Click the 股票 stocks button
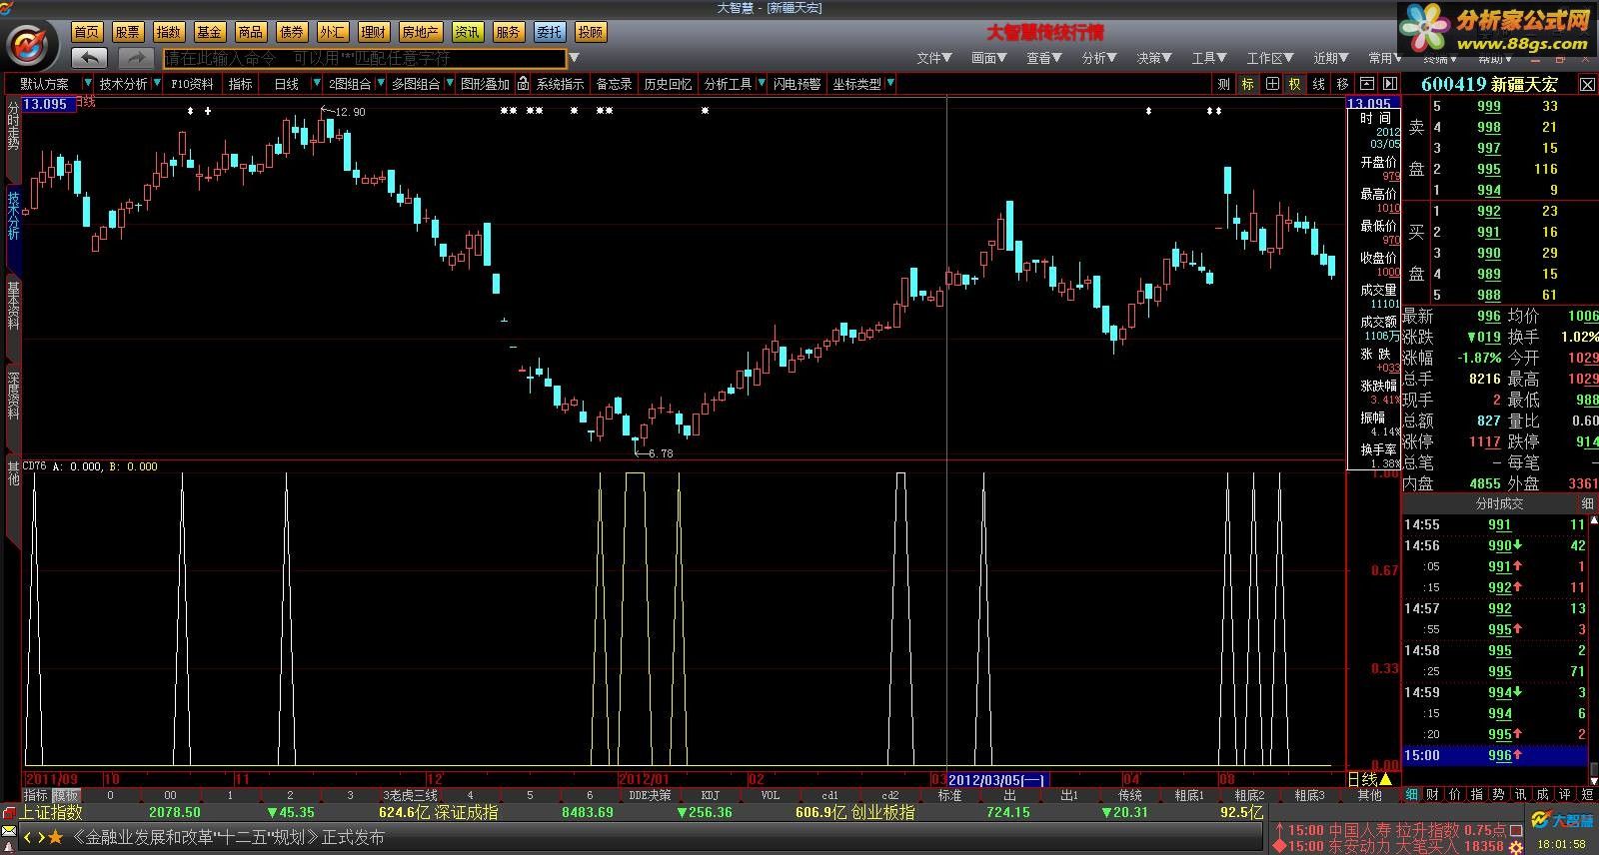 (128, 32)
